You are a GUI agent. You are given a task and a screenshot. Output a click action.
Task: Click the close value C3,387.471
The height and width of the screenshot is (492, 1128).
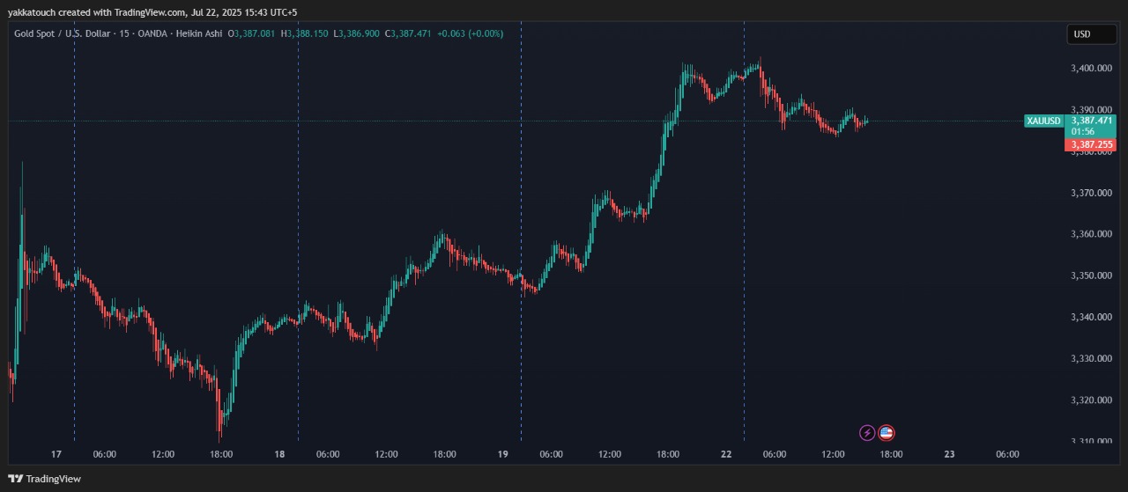[407, 33]
